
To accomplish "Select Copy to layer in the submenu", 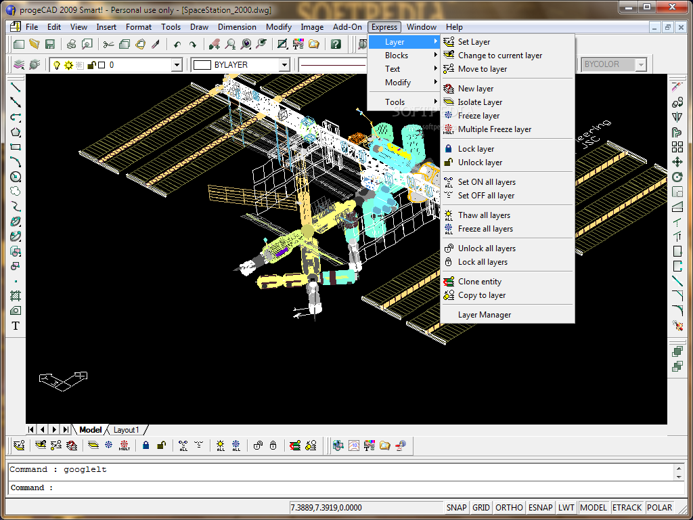I will tap(508, 295).
